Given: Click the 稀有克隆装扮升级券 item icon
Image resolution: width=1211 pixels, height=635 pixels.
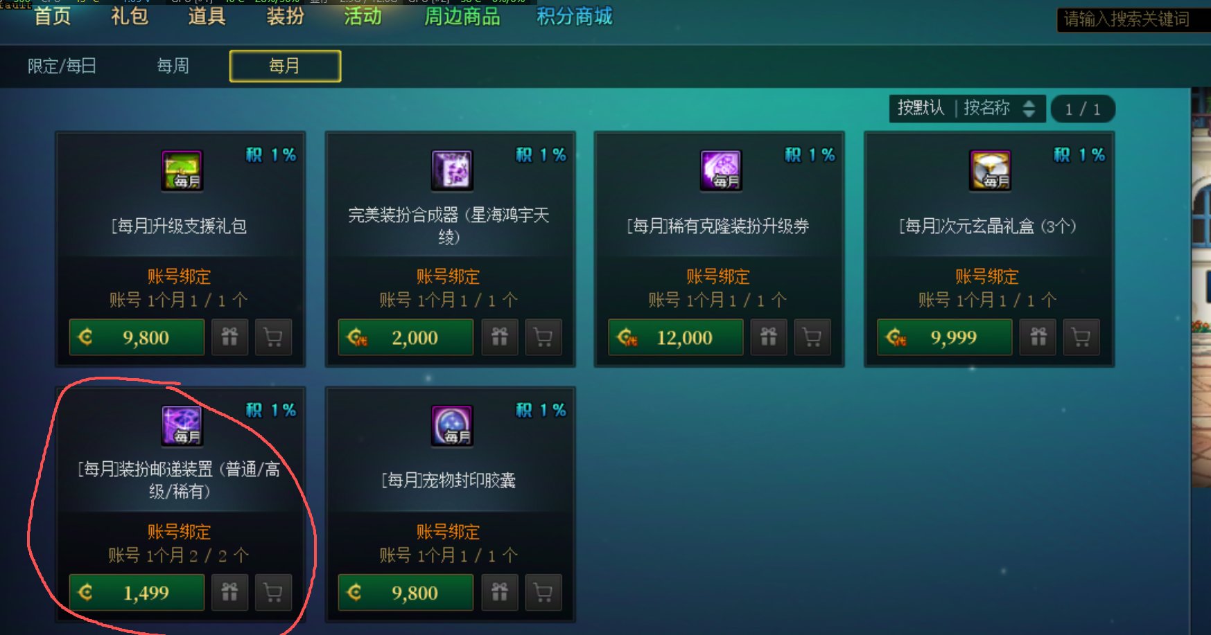Looking at the screenshot, I should (721, 170).
